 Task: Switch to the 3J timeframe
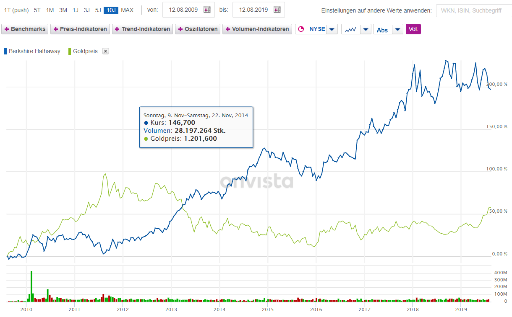(87, 10)
